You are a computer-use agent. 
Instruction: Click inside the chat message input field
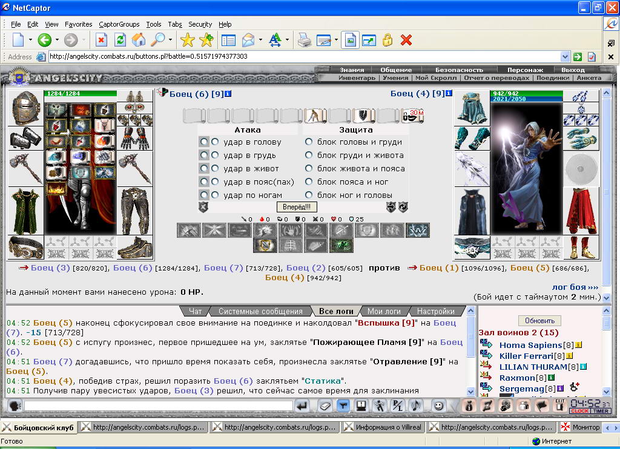click(x=158, y=406)
